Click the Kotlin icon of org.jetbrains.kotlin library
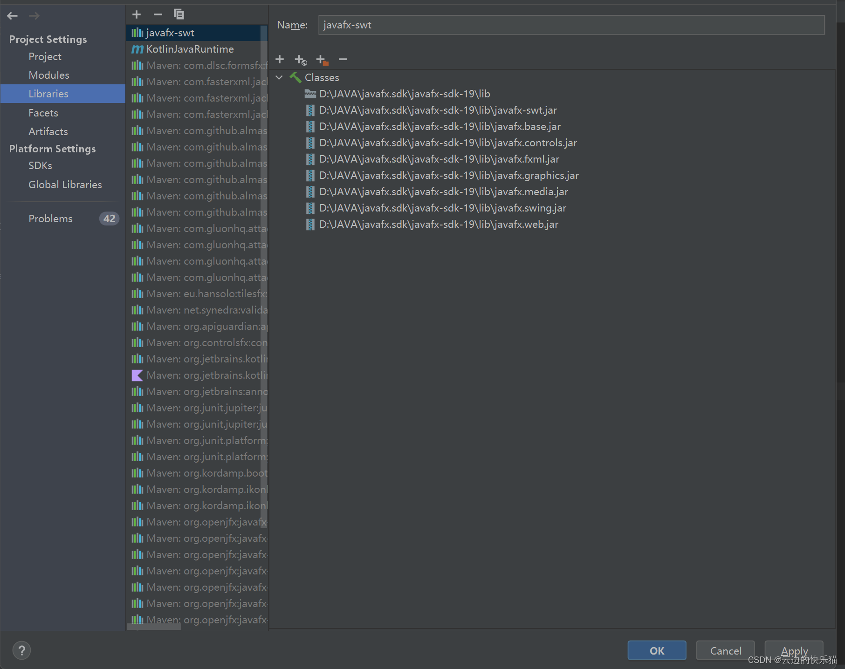The width and height of the screenshot is (845, 669). (x=137, y=375)
